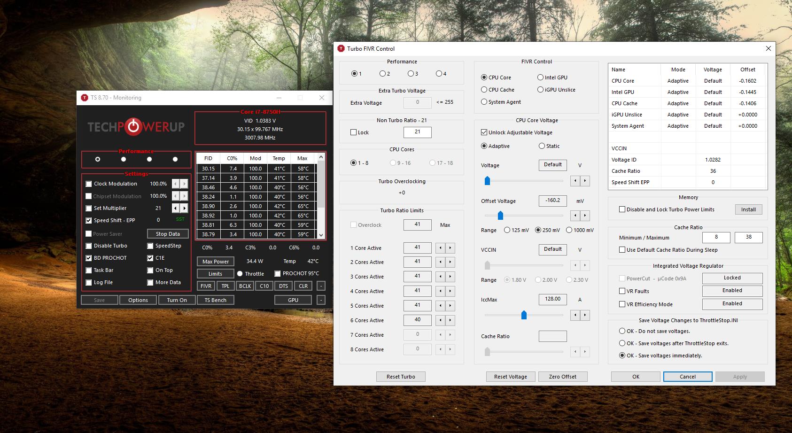Untick Speed Shift - EPP checkbox

click(89, 221)
